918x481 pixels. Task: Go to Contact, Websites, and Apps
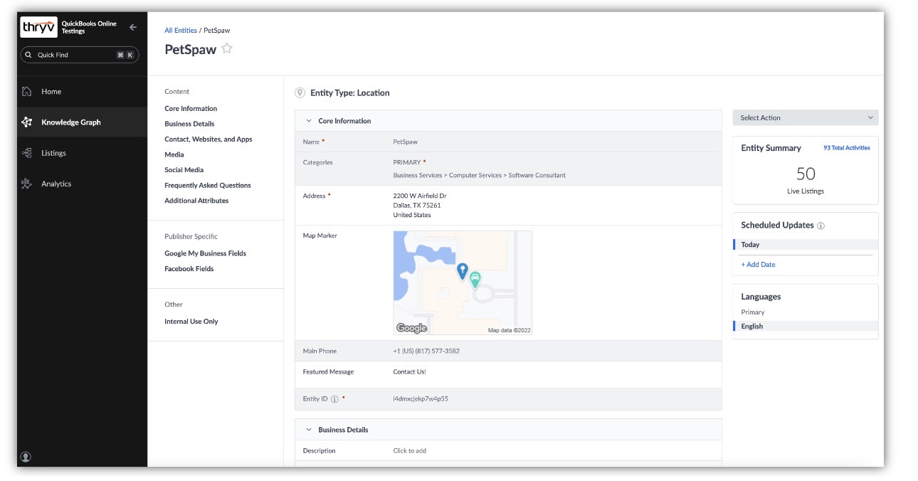click(209, 139)
